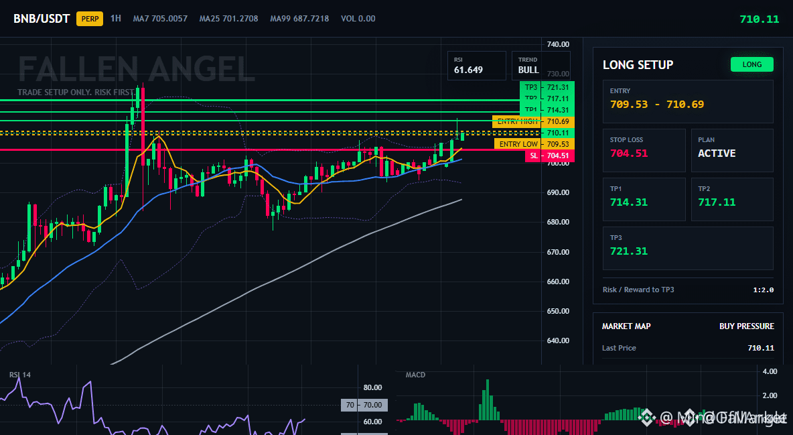Click the Last Price 710.11 value

coord(761,348)
